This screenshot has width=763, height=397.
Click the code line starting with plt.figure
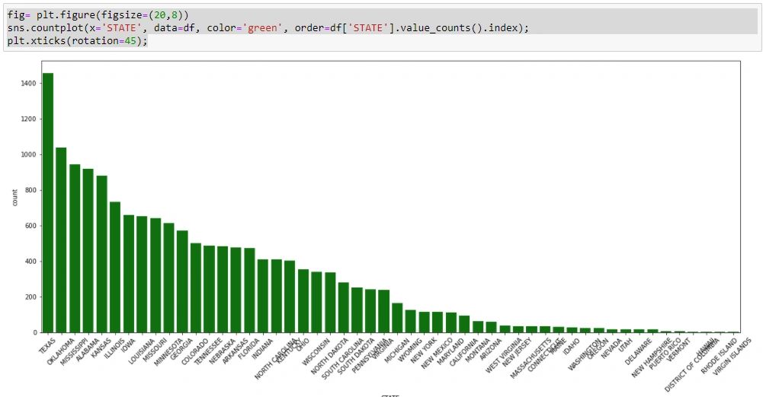coord(98,15)
